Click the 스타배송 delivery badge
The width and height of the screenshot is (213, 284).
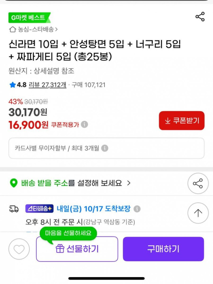pos(39,209)
